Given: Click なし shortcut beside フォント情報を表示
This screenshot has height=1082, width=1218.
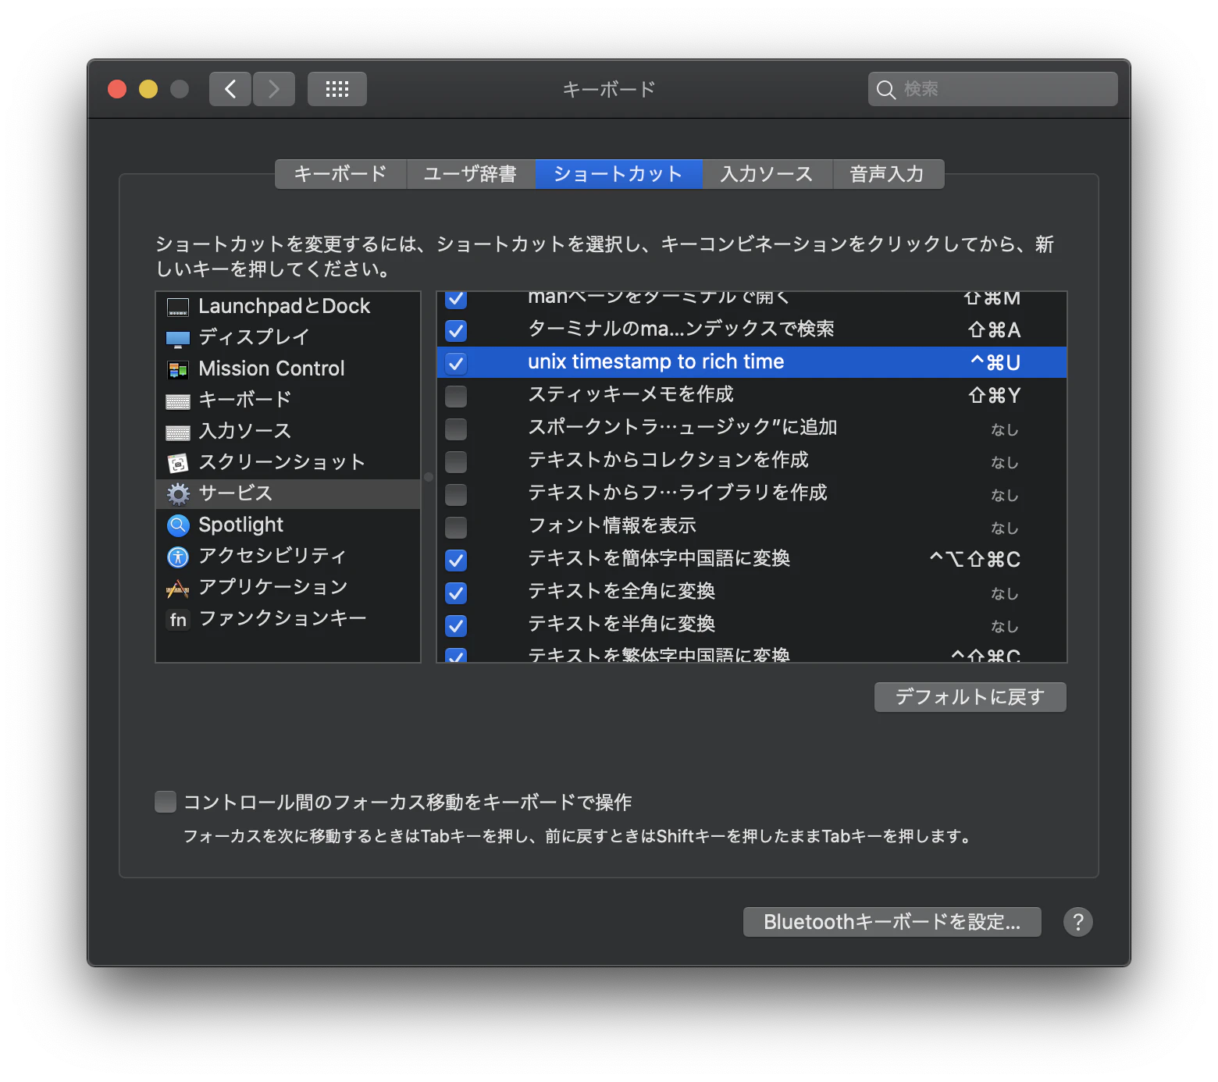Looking at the screenshot, I should click(1005, 529).
